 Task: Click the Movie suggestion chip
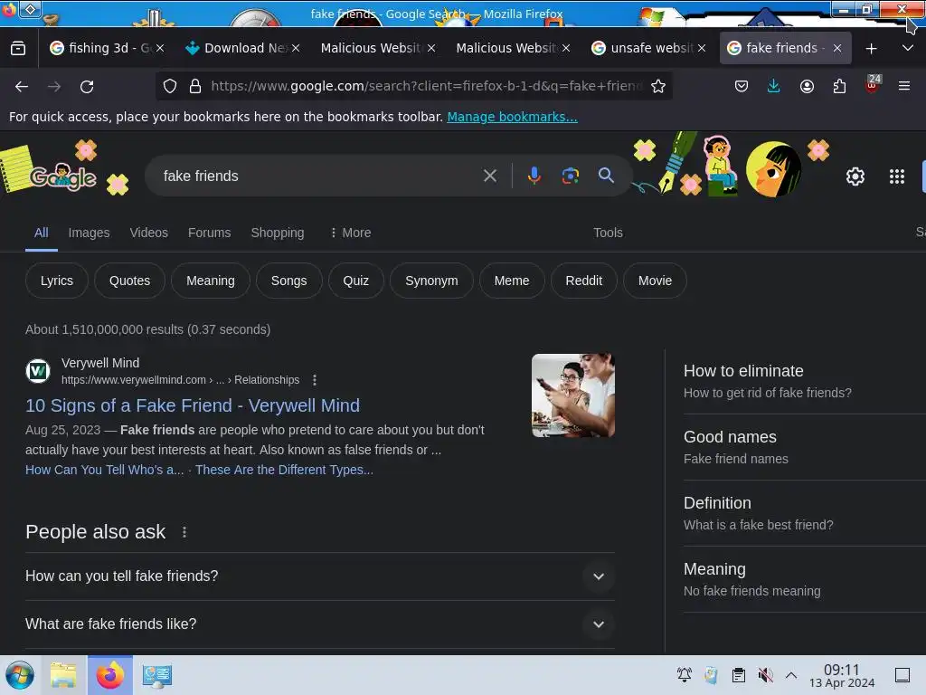click(655, 281)
